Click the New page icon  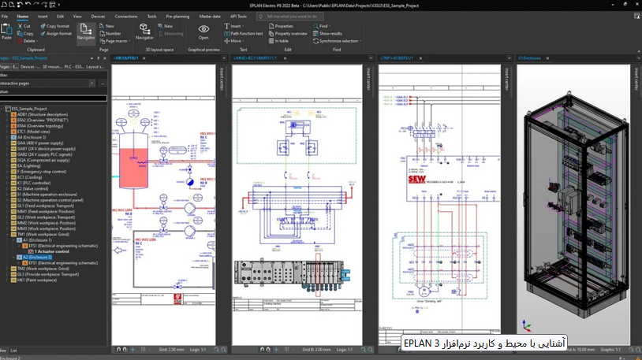click(102, 26)
